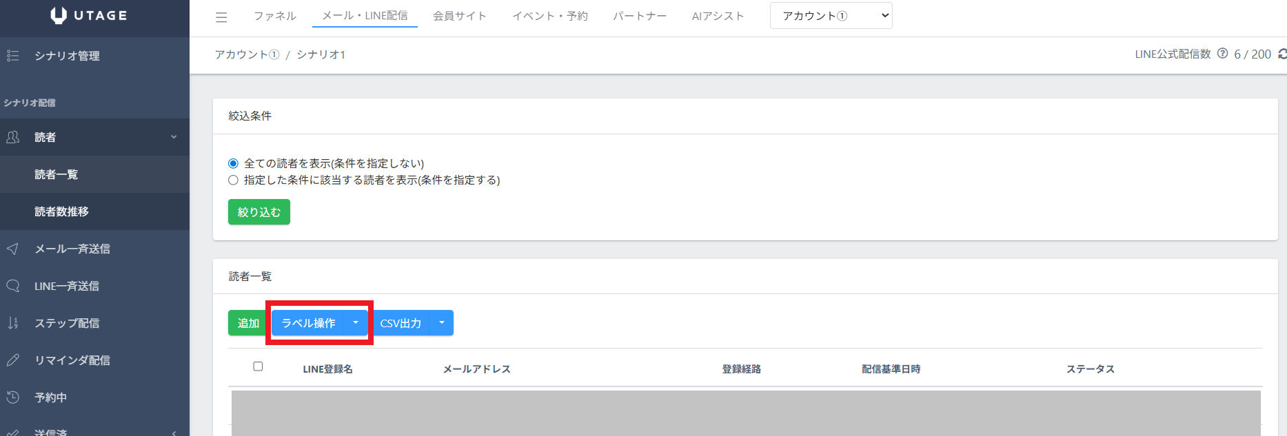Click the LINE一斉送信 chat bubble icon
Screen dimensions: 1287x436
pos(12,286)
